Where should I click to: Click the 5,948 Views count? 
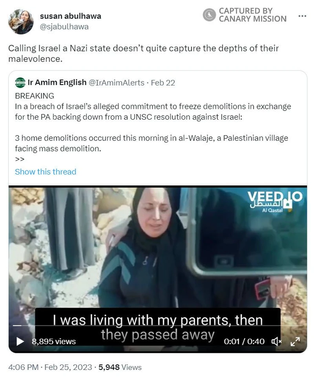click(x=120, y=367)
